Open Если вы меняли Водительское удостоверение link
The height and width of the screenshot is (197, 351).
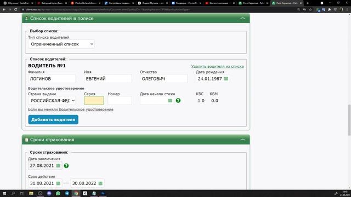coord(71,109)
